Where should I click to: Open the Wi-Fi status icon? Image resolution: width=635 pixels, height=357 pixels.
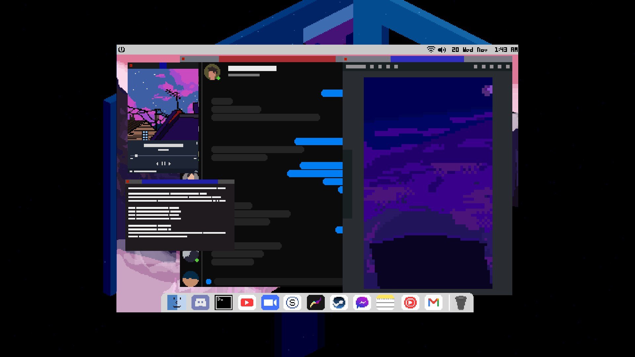pos(431,50)
